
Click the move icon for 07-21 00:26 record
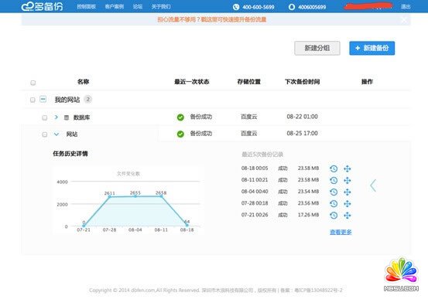point(348,216)
